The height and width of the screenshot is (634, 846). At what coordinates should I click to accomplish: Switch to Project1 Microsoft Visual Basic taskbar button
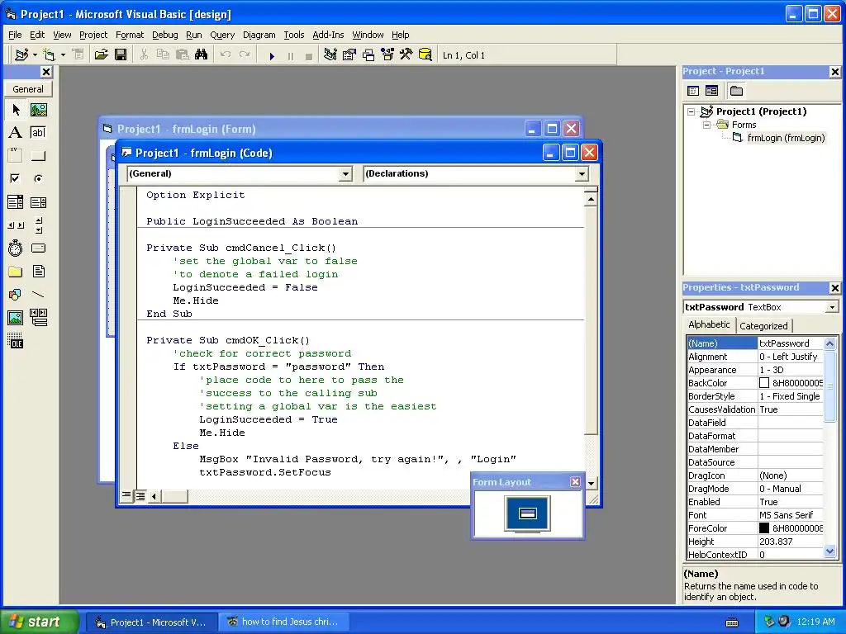click(x=152, y=622)
